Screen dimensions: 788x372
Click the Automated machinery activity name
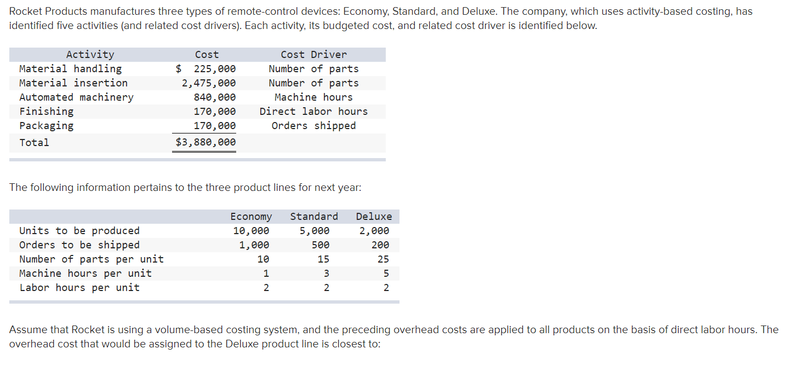pos(76,97)
